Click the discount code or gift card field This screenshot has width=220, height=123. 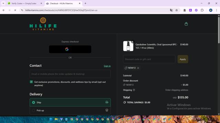149,59
